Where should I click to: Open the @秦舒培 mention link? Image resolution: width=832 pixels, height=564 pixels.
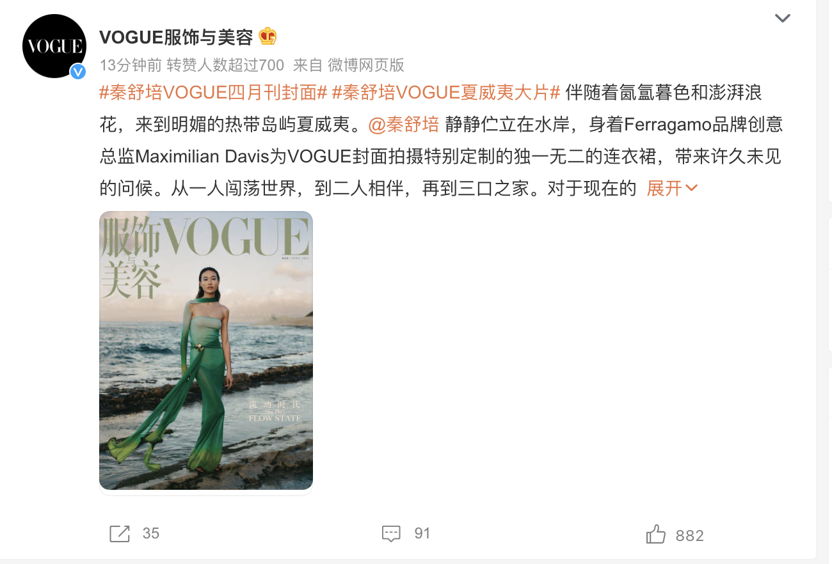click(404, 125)
